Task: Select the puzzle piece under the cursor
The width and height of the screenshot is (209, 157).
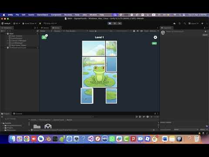Action: (87, 96)
